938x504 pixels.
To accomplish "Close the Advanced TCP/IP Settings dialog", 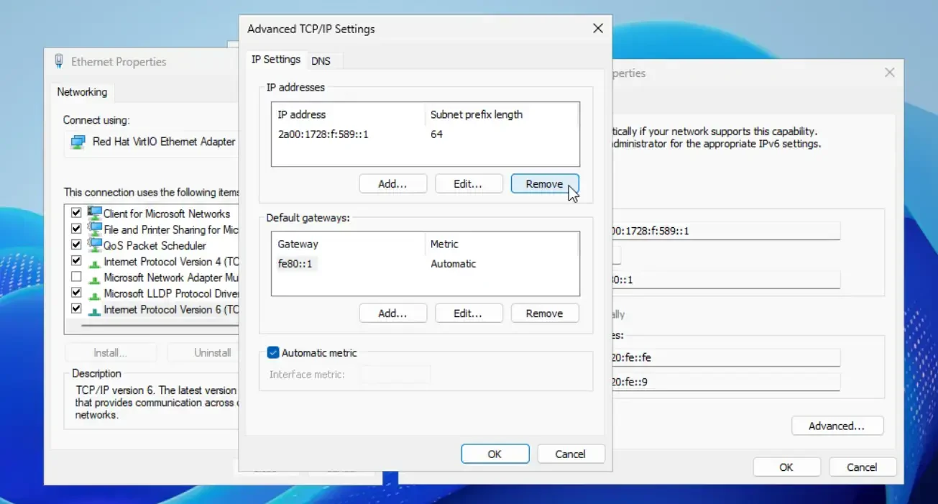I will tap(597, 29).
